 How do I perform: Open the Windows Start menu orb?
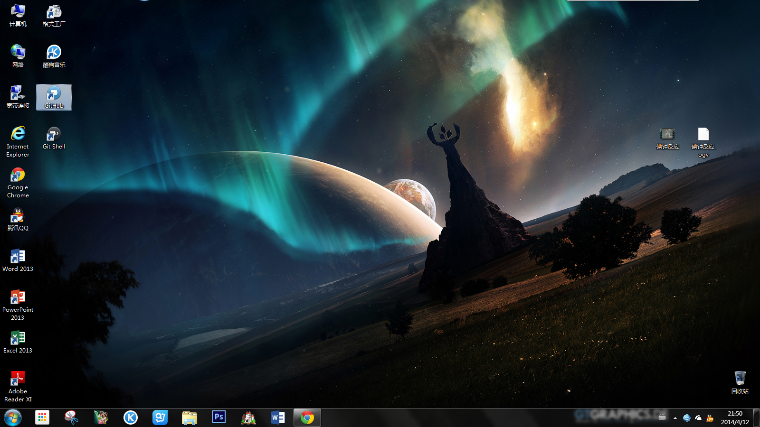click(x=13, y=418)
